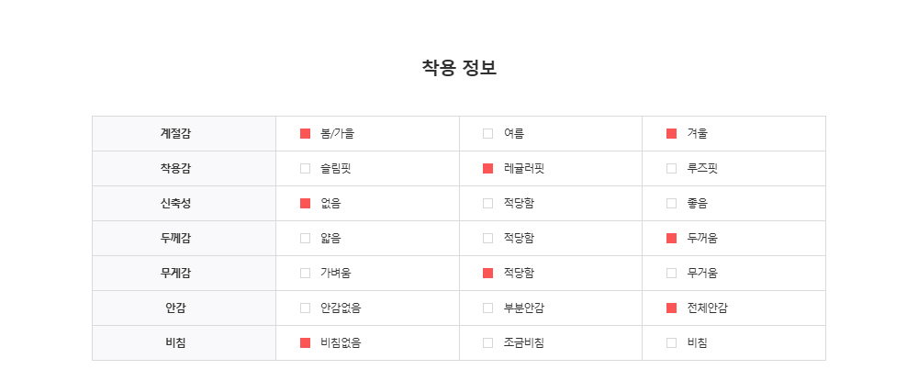Select the 부분안감 lining checkbox
The height and width of the screenshot is (392, 918).
click(x=487, y=308)
